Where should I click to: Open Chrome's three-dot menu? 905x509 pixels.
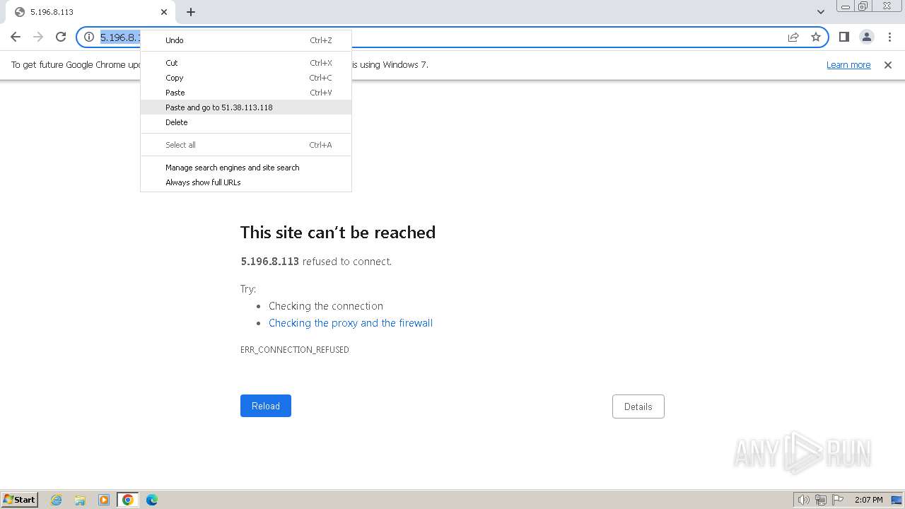point(889,37)
